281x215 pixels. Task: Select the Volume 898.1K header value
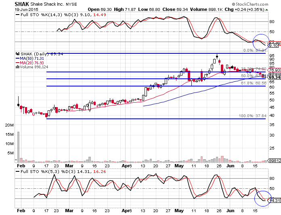pos(206,10)
